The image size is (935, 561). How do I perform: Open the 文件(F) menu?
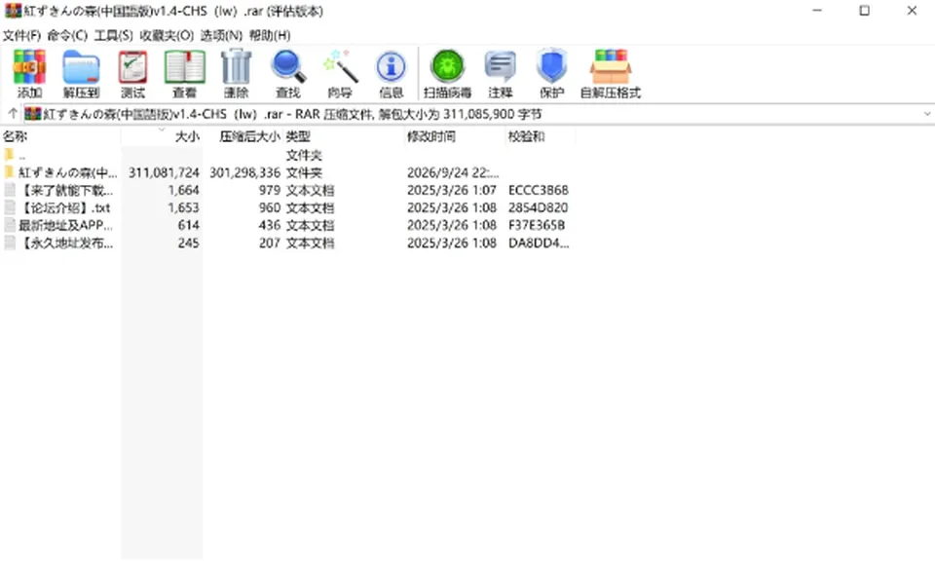[21, 35]
